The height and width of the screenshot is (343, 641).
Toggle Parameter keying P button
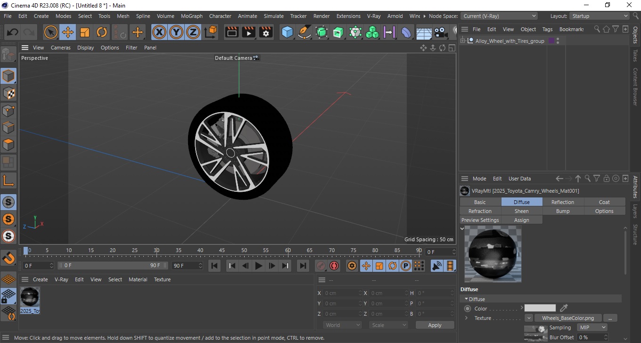click(405, 266)
